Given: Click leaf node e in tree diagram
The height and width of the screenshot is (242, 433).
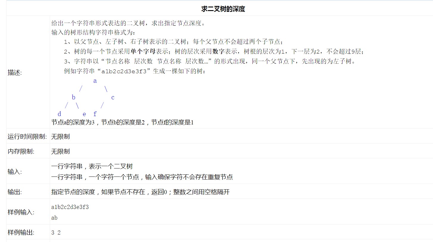Looking at the screenshot, I should pos(84,114).
